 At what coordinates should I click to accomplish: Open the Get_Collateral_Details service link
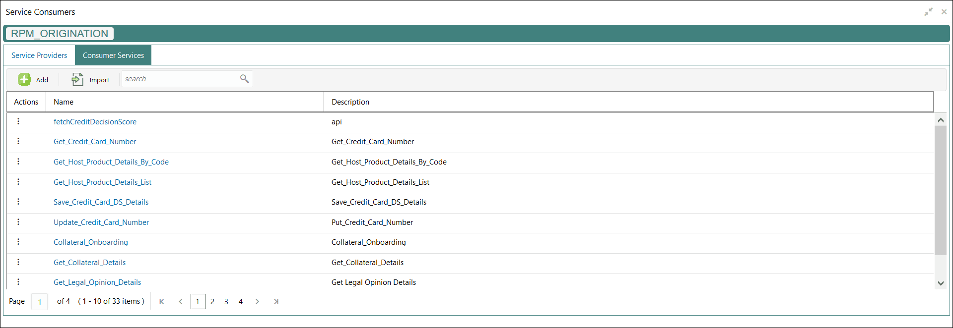click(89, 263)
